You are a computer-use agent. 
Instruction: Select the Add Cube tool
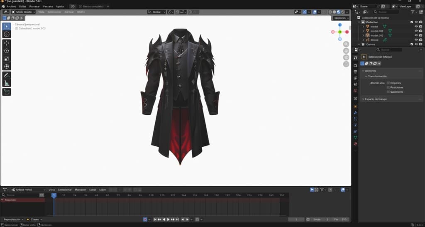coord(7,92)
